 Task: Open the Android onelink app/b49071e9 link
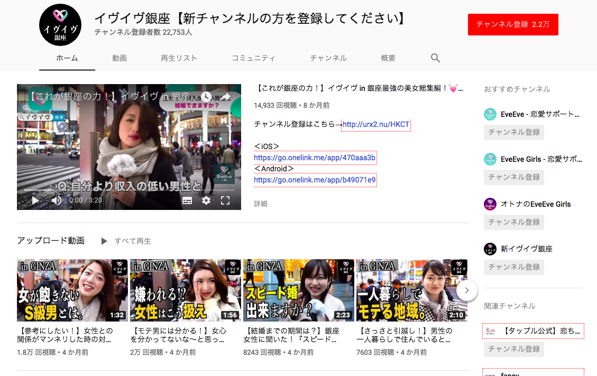coord(315,180)
